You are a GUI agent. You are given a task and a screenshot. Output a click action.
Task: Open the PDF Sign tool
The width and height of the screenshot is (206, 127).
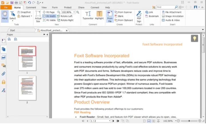(139, 15)
